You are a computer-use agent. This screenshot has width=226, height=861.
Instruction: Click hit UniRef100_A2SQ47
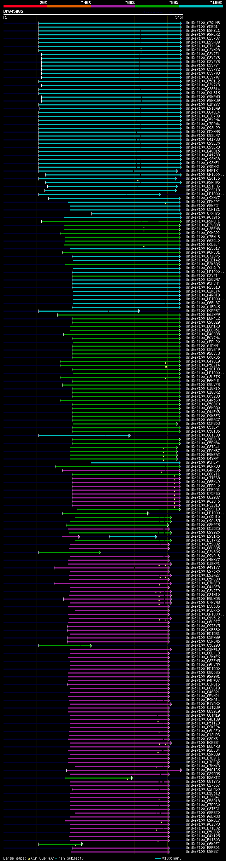[203, 797]
